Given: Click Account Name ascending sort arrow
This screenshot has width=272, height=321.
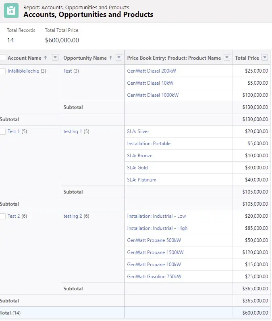Looking at the screenshot, I should click(x=46, y=58).
